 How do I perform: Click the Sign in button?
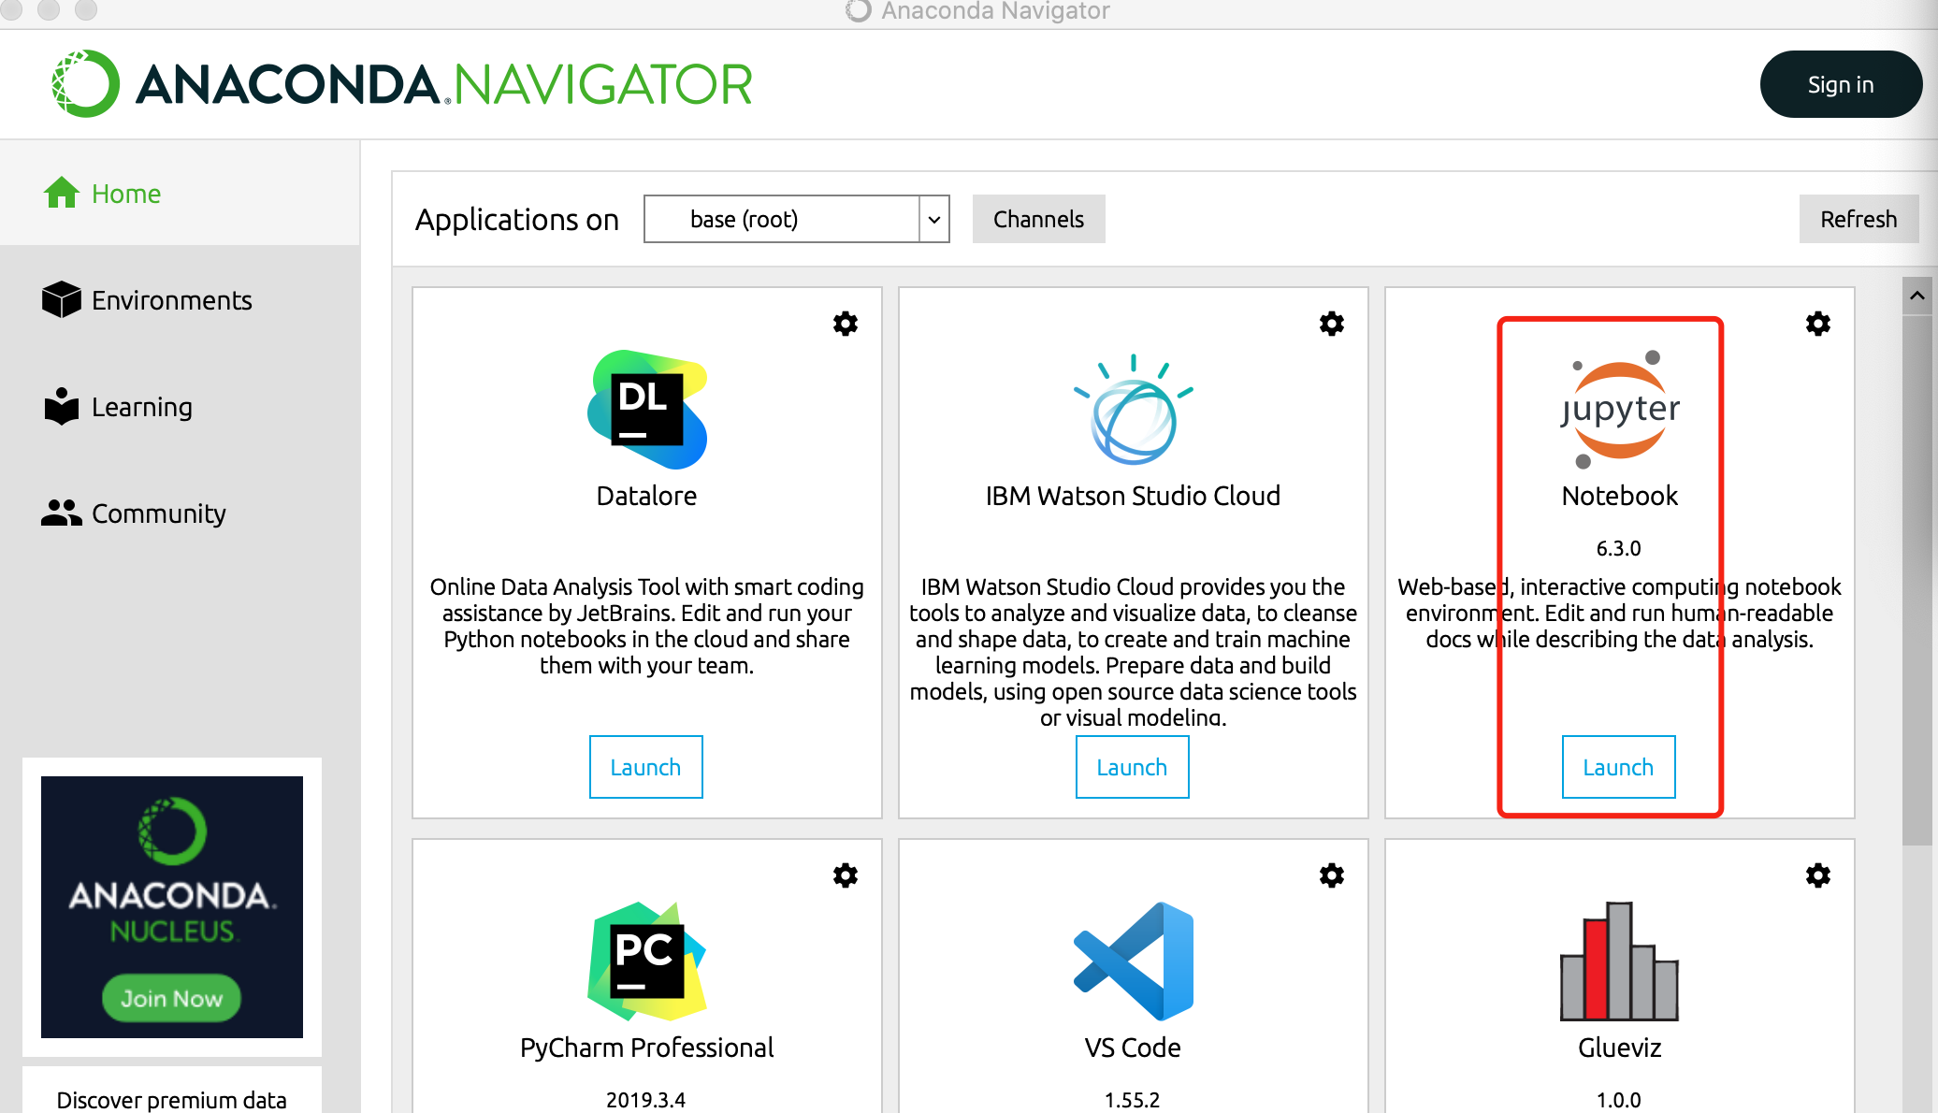[x=1840, y=84]
